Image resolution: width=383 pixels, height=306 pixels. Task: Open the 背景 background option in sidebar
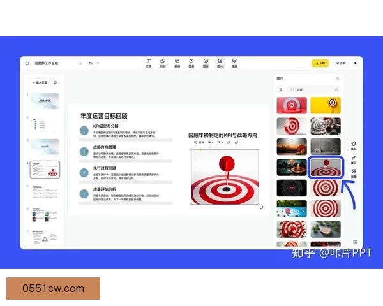[x=354, y=173]
